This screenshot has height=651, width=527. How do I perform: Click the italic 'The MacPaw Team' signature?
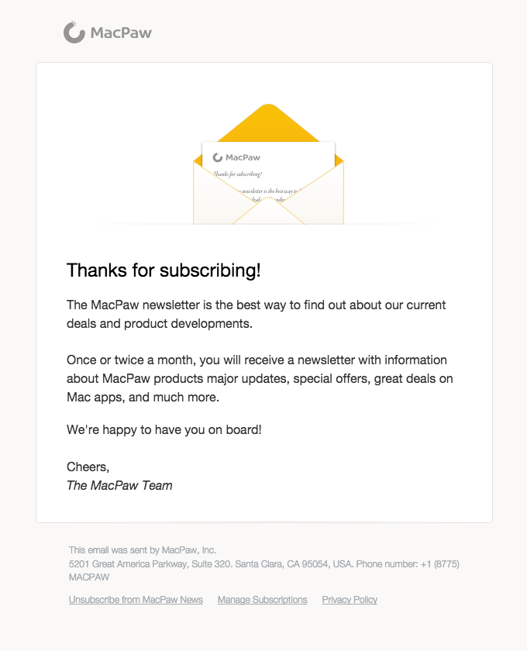coord(119,485)
